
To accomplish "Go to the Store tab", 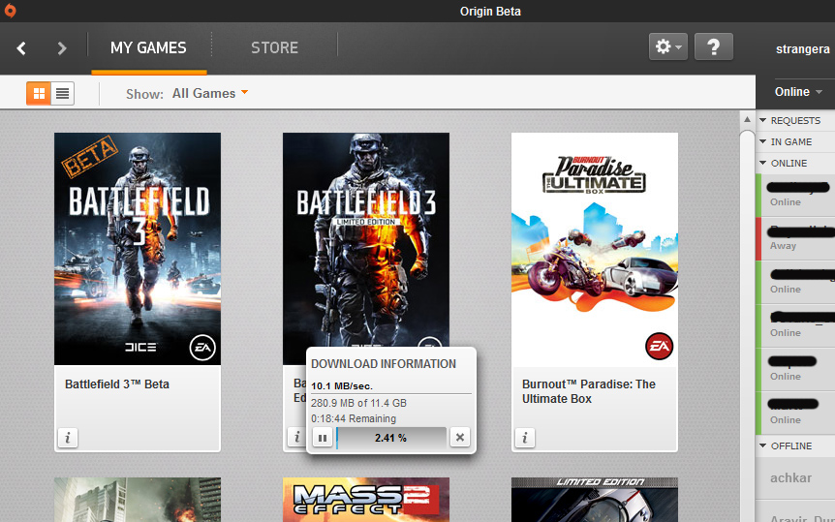I will [274, 47].
